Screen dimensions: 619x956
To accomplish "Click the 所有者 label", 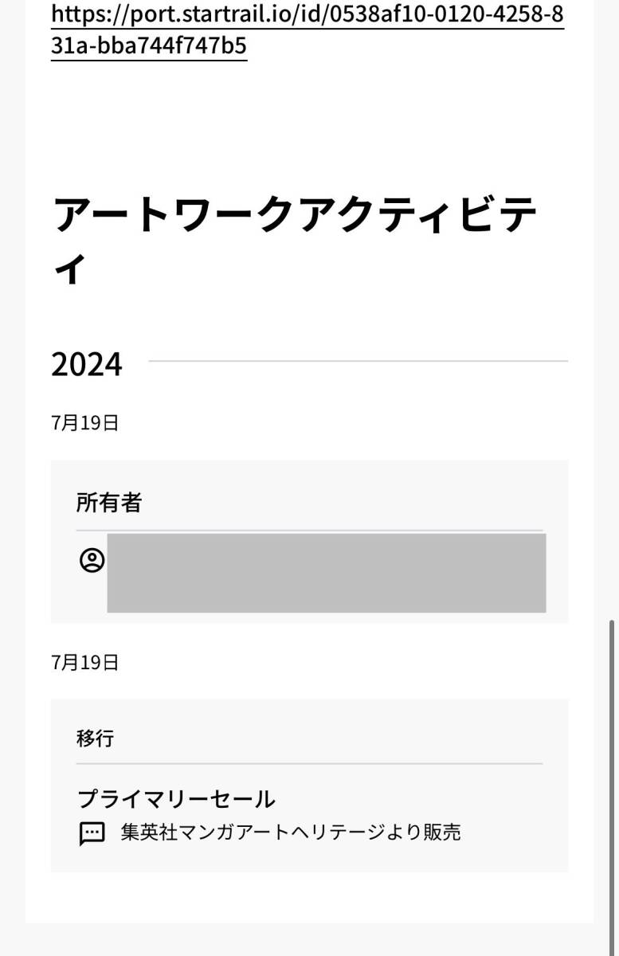I will pyautogui.click(x=109, y=503).
